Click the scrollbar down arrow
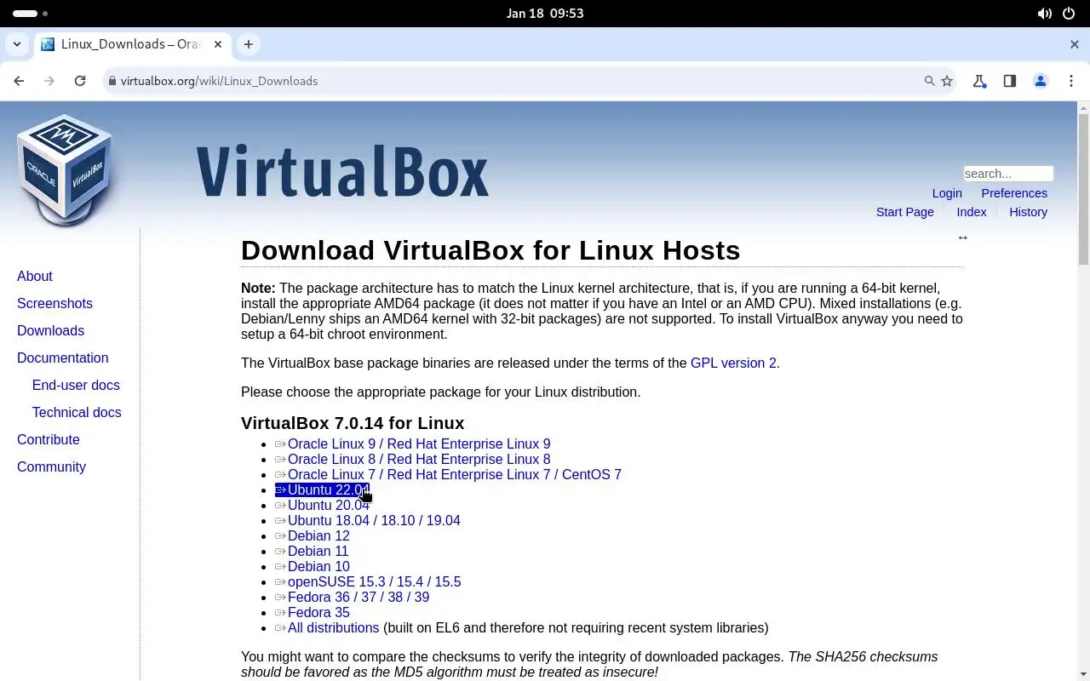This screenshot has height=681, width=1090. point(1083,674)
